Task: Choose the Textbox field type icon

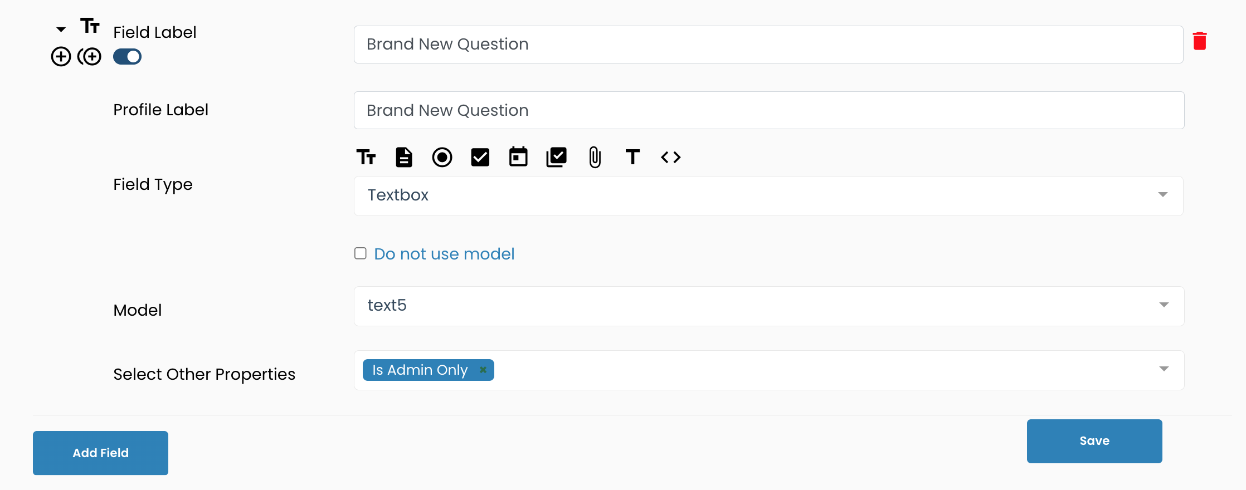Action: 366,158
